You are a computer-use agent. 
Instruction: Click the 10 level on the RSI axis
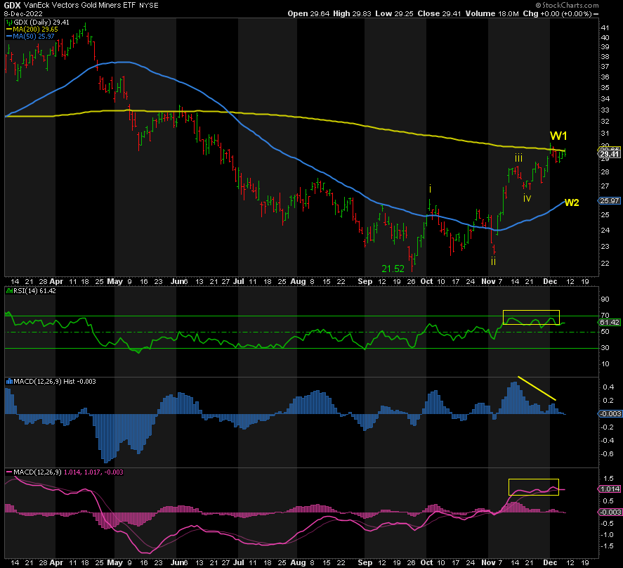(x=605, y=364)
